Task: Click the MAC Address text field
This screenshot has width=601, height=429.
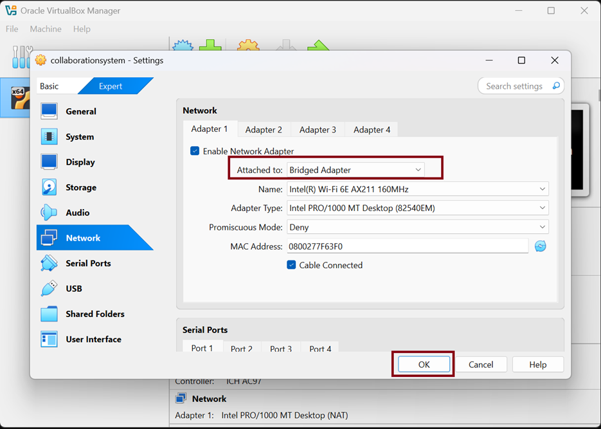Action: pos(408,246)
